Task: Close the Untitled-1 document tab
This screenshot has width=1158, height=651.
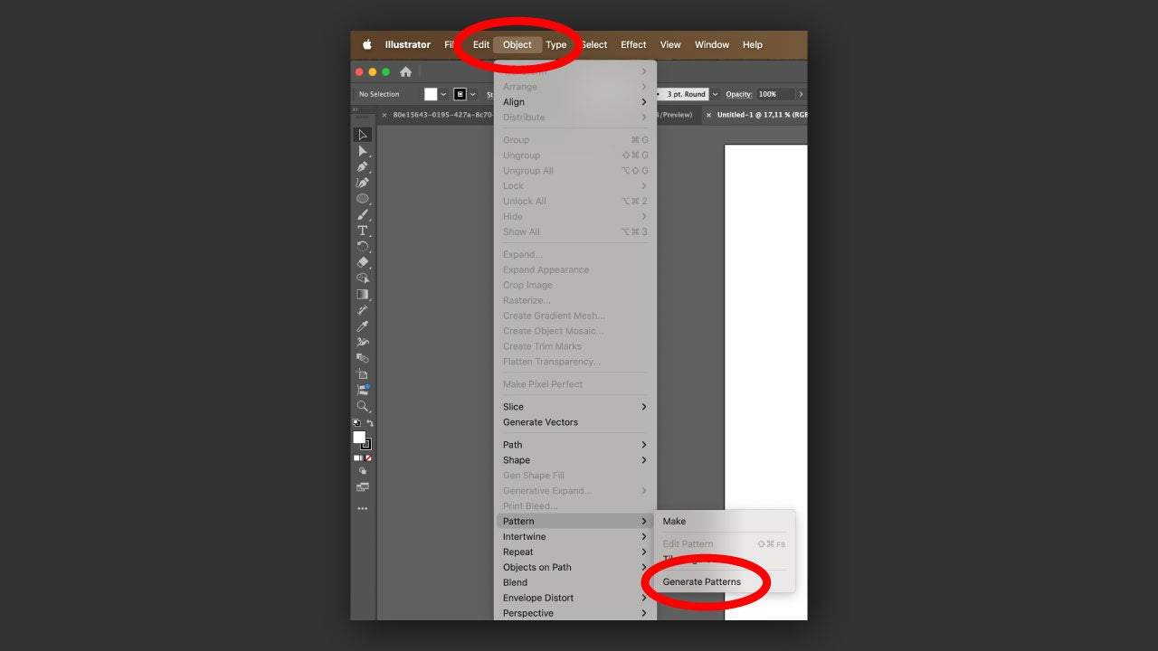Action: [708, 116]
